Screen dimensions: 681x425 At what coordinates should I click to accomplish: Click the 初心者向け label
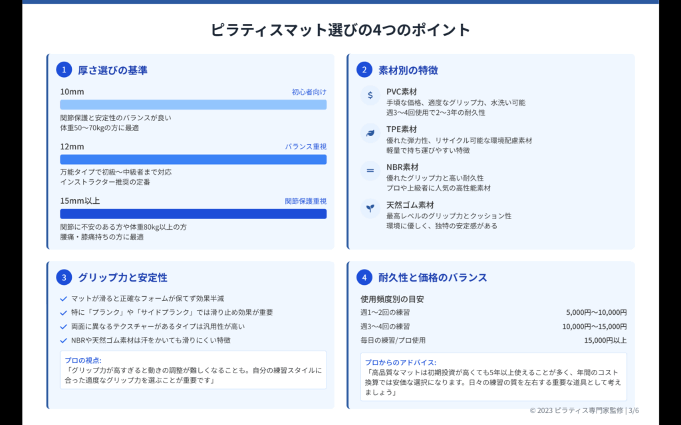(309, 92)
